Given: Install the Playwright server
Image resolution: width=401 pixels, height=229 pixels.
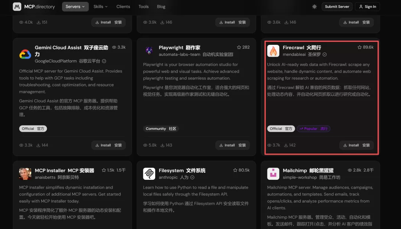Looking at the screenshot, I should click(232, 145).
